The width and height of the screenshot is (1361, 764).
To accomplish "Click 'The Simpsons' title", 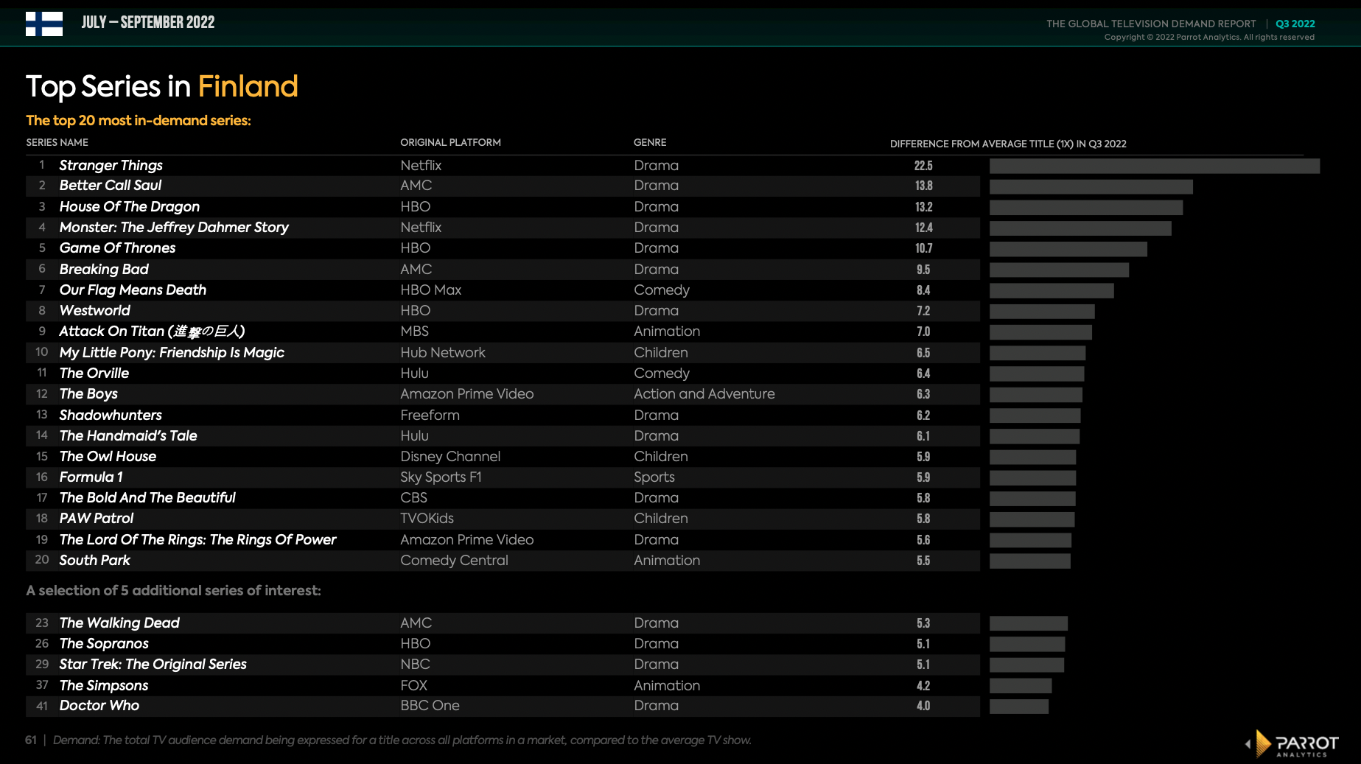I will (104, 686).
